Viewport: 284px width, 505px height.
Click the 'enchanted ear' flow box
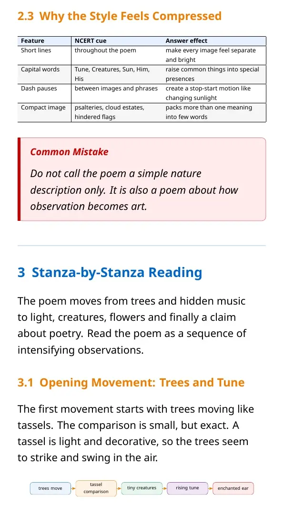coord(233,488)
